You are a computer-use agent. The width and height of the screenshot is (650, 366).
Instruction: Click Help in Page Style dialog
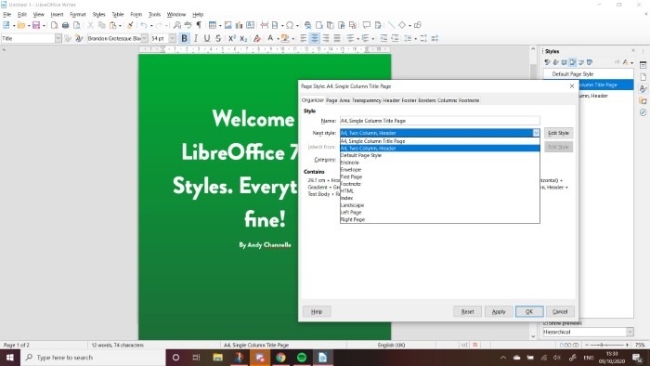(x=317, y=312)
